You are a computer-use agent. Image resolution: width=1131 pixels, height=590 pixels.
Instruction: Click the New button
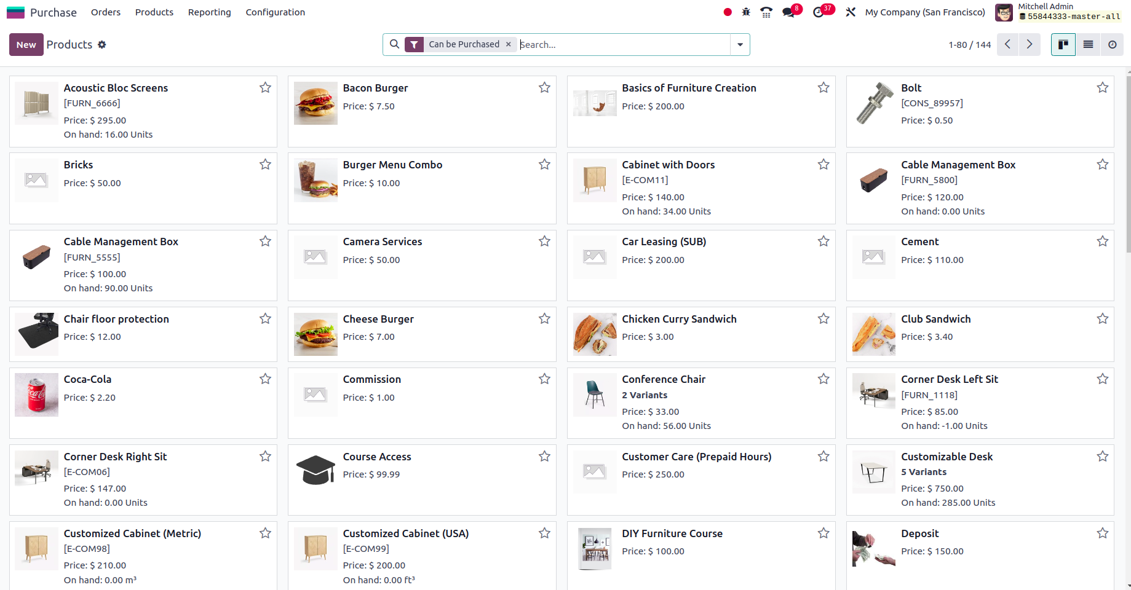pyautogui.click(x=26, y=44)
